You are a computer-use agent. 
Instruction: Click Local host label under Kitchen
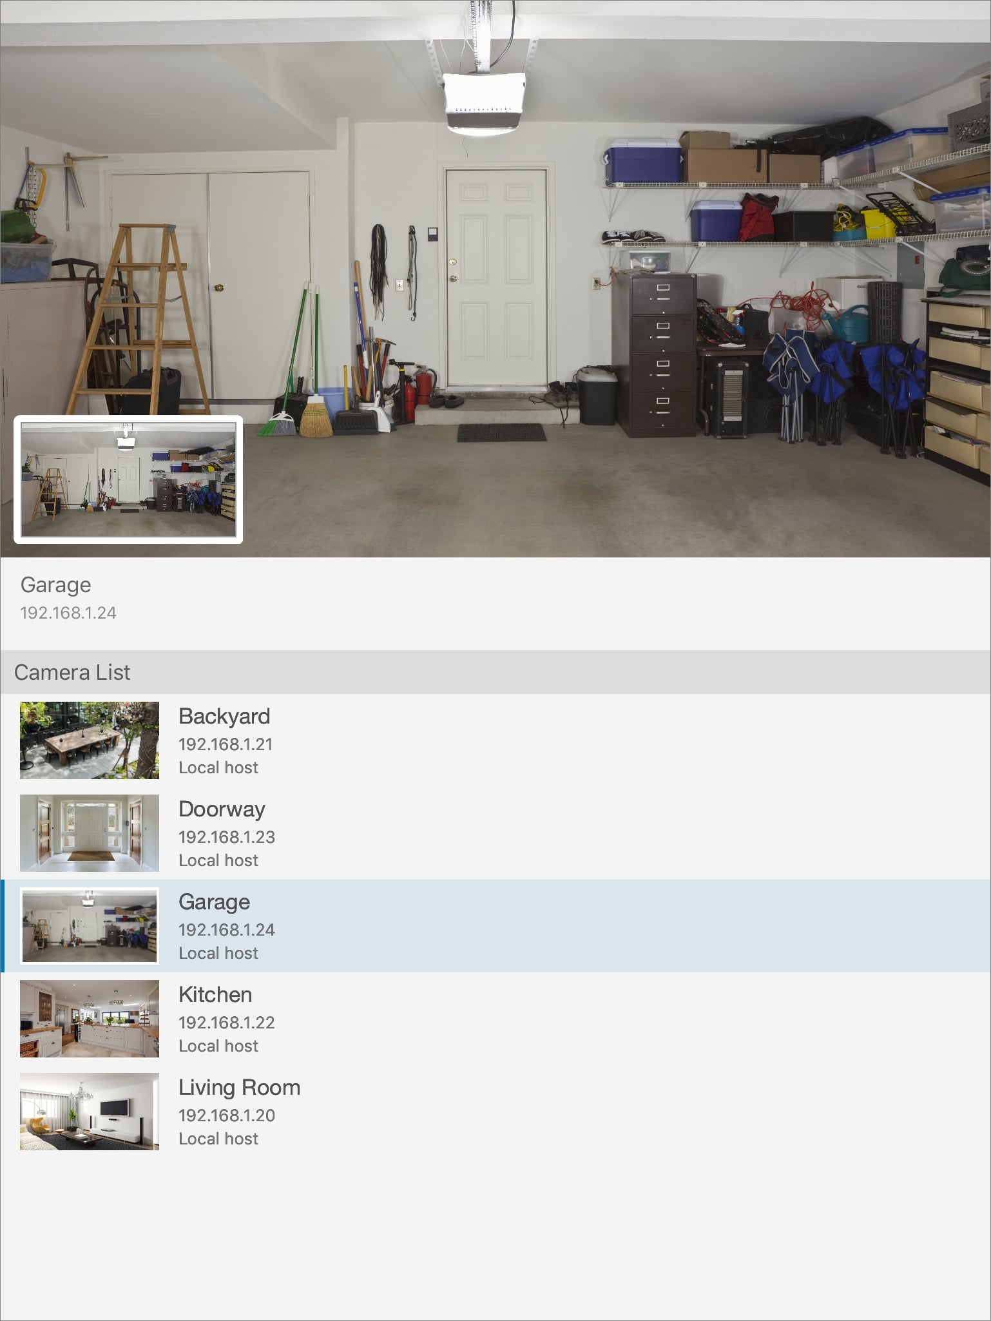[x=218, y=1046]
